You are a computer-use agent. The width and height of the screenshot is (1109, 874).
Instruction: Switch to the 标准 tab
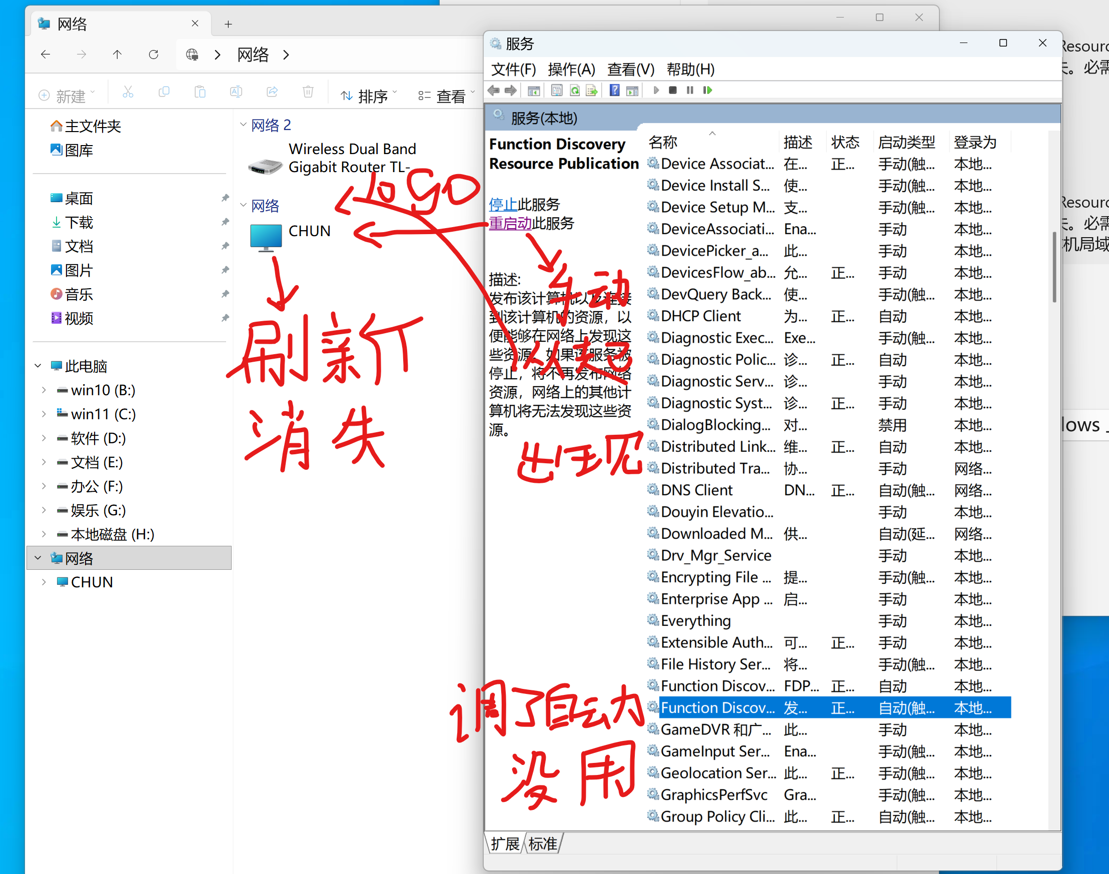pyautogui.click(x=542, y=844)
